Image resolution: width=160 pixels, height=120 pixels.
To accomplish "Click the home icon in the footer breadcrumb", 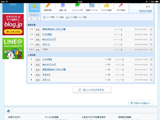I will pos(8,111).
